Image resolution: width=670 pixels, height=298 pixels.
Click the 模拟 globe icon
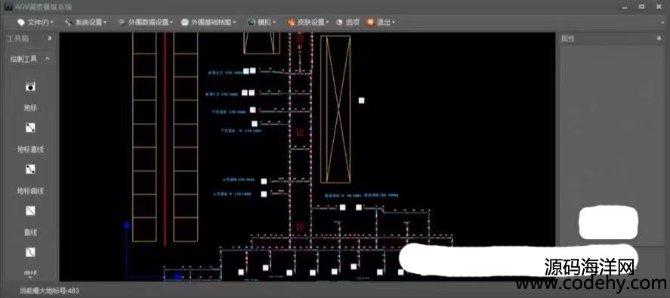click(252, 22)
